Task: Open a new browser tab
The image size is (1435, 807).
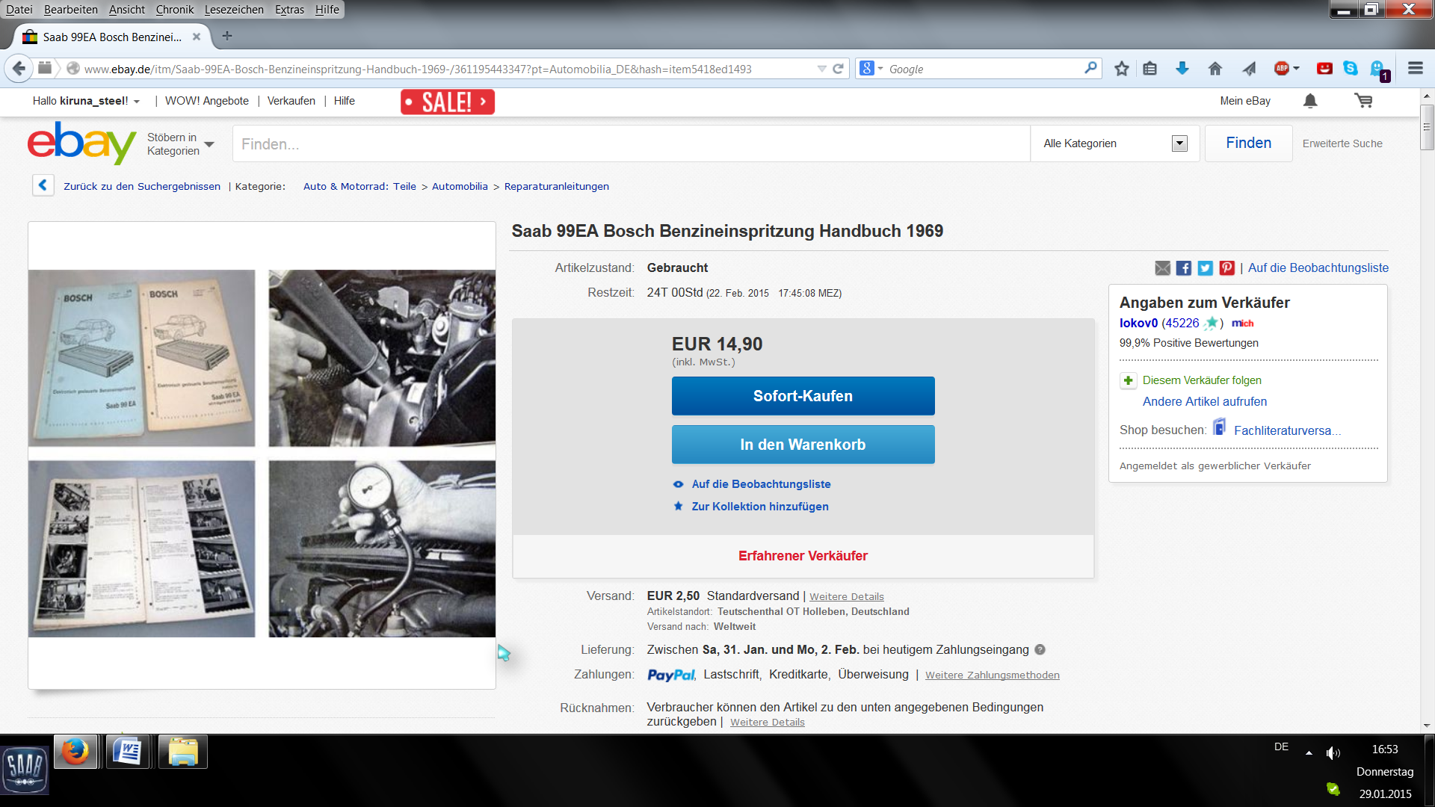Action: click(x=227, y=36)
